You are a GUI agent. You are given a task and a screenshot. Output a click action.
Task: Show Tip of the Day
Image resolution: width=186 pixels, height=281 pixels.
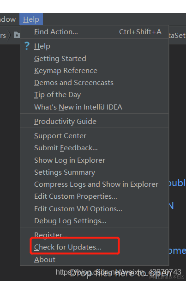tap(95, 95)
